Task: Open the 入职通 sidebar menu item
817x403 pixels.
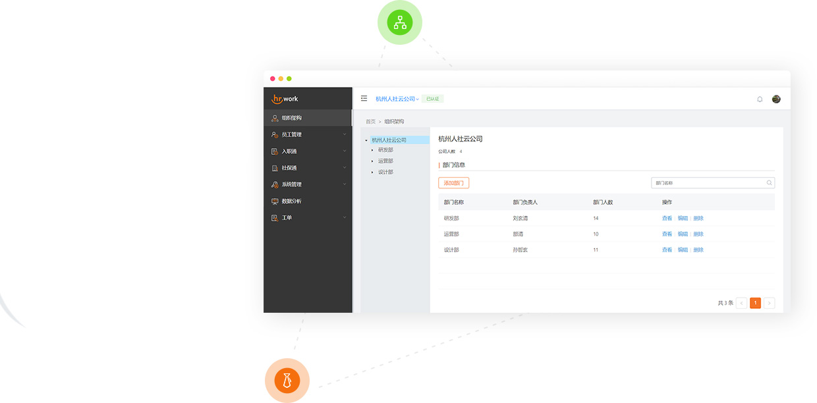Action: pyautogui.click(x=289, y=151)
